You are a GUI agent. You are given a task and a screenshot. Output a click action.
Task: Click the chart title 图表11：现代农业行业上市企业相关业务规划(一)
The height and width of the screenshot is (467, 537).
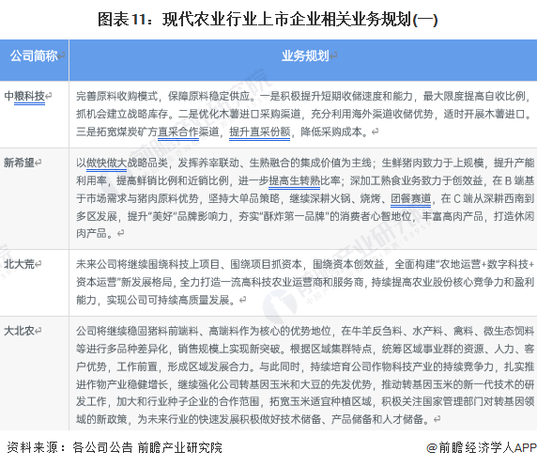pos(268,20)
